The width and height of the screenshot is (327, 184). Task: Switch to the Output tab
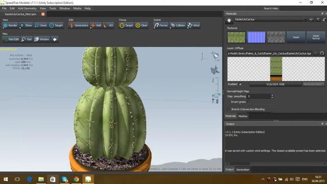click(229, 170)
